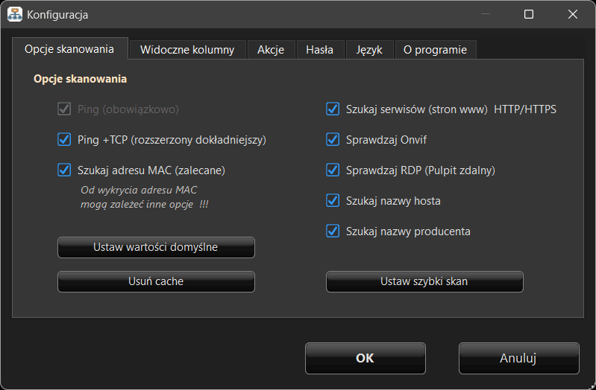Select the Opcje skanowania tab

[69, 49]
